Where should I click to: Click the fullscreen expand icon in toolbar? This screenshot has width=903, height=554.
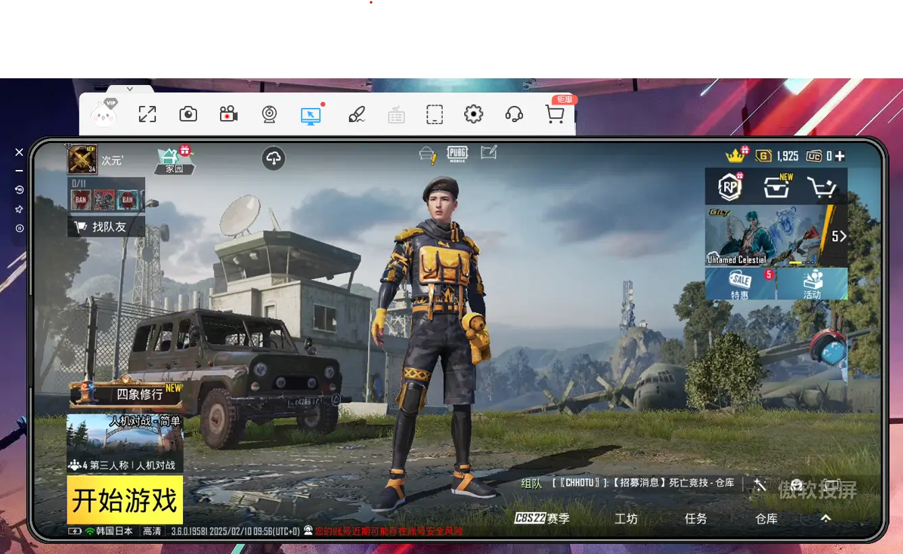[147, 114]
